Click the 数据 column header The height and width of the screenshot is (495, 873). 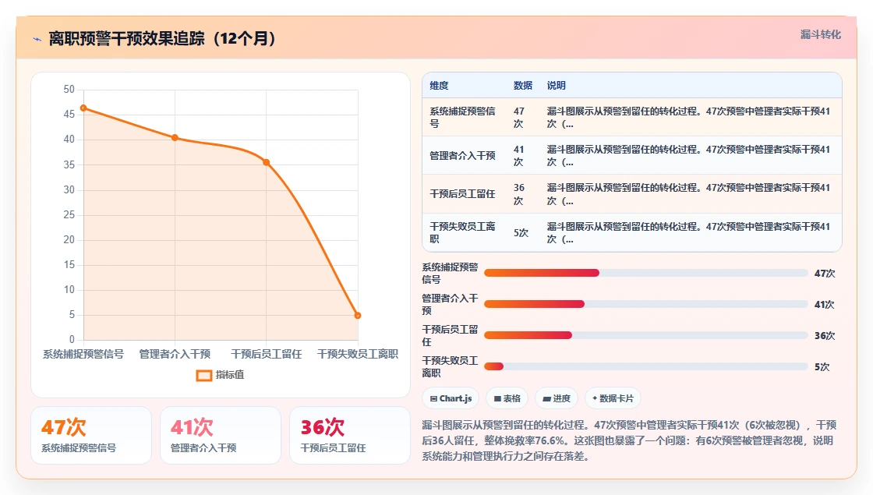pos(523,85)
